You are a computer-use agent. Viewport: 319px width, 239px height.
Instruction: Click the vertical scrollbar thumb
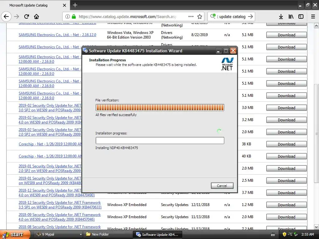coord(316,133)
